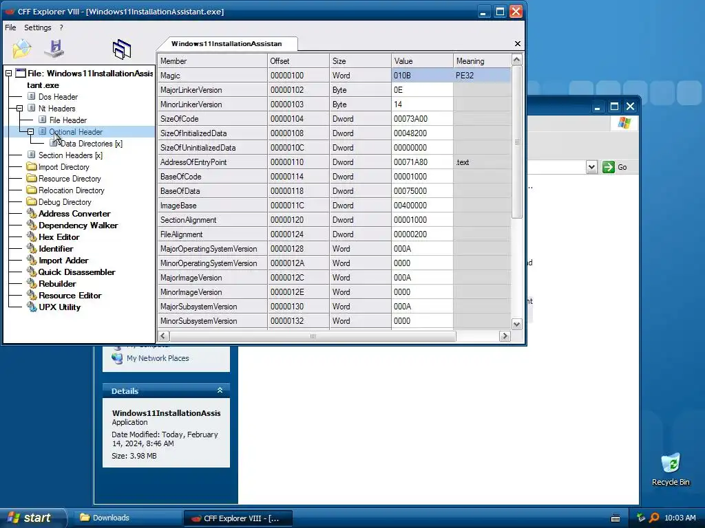Click the Rebuilder tool icon
The height and width of the screenshot is (528, 705).
point(32,283)
